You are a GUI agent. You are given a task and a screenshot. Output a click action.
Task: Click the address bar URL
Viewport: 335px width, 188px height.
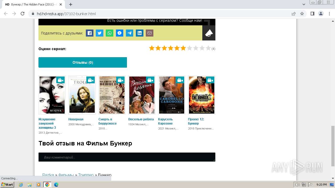coord(66,14)
